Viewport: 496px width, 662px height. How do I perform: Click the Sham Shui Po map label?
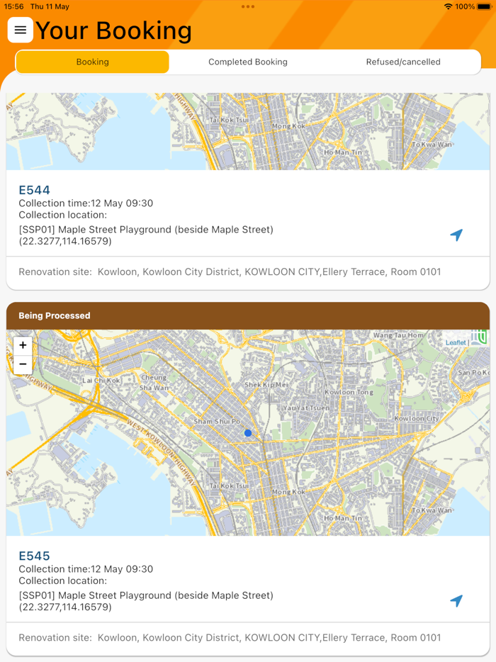coord(217,421)
